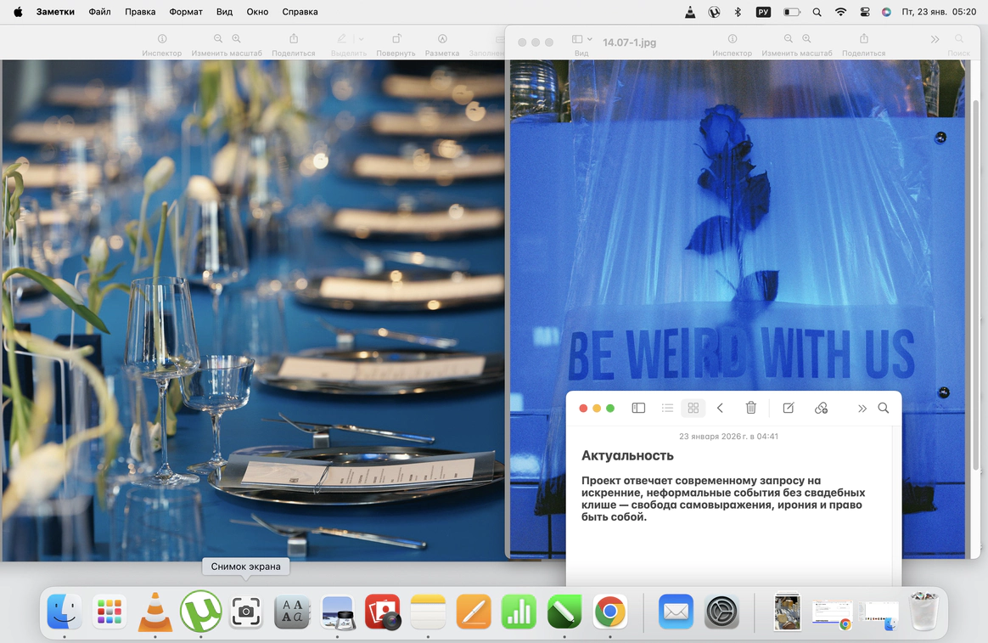Open search in the Notes toolbar
This screenshot has width=988, height=643.
[x=884, y=408]
